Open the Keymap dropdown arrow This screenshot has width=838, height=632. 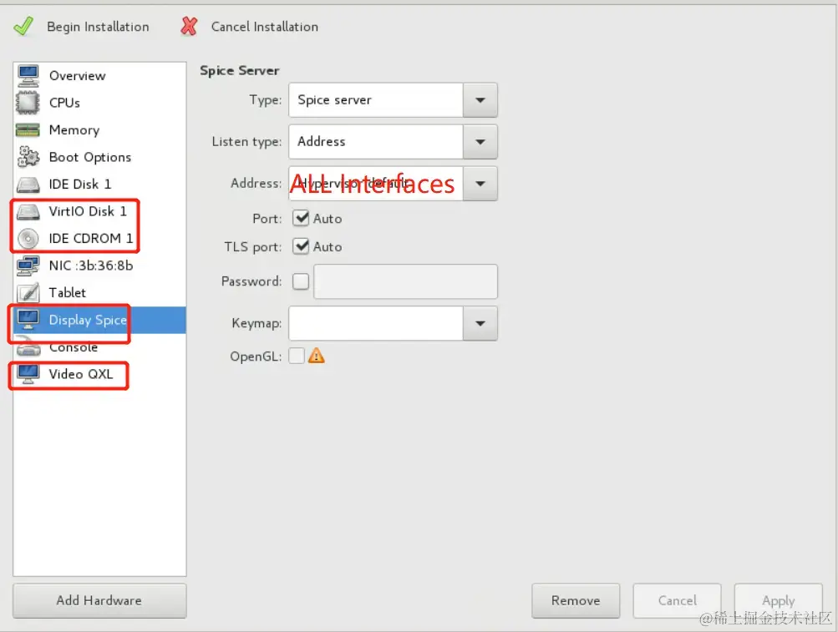(480, 323)
